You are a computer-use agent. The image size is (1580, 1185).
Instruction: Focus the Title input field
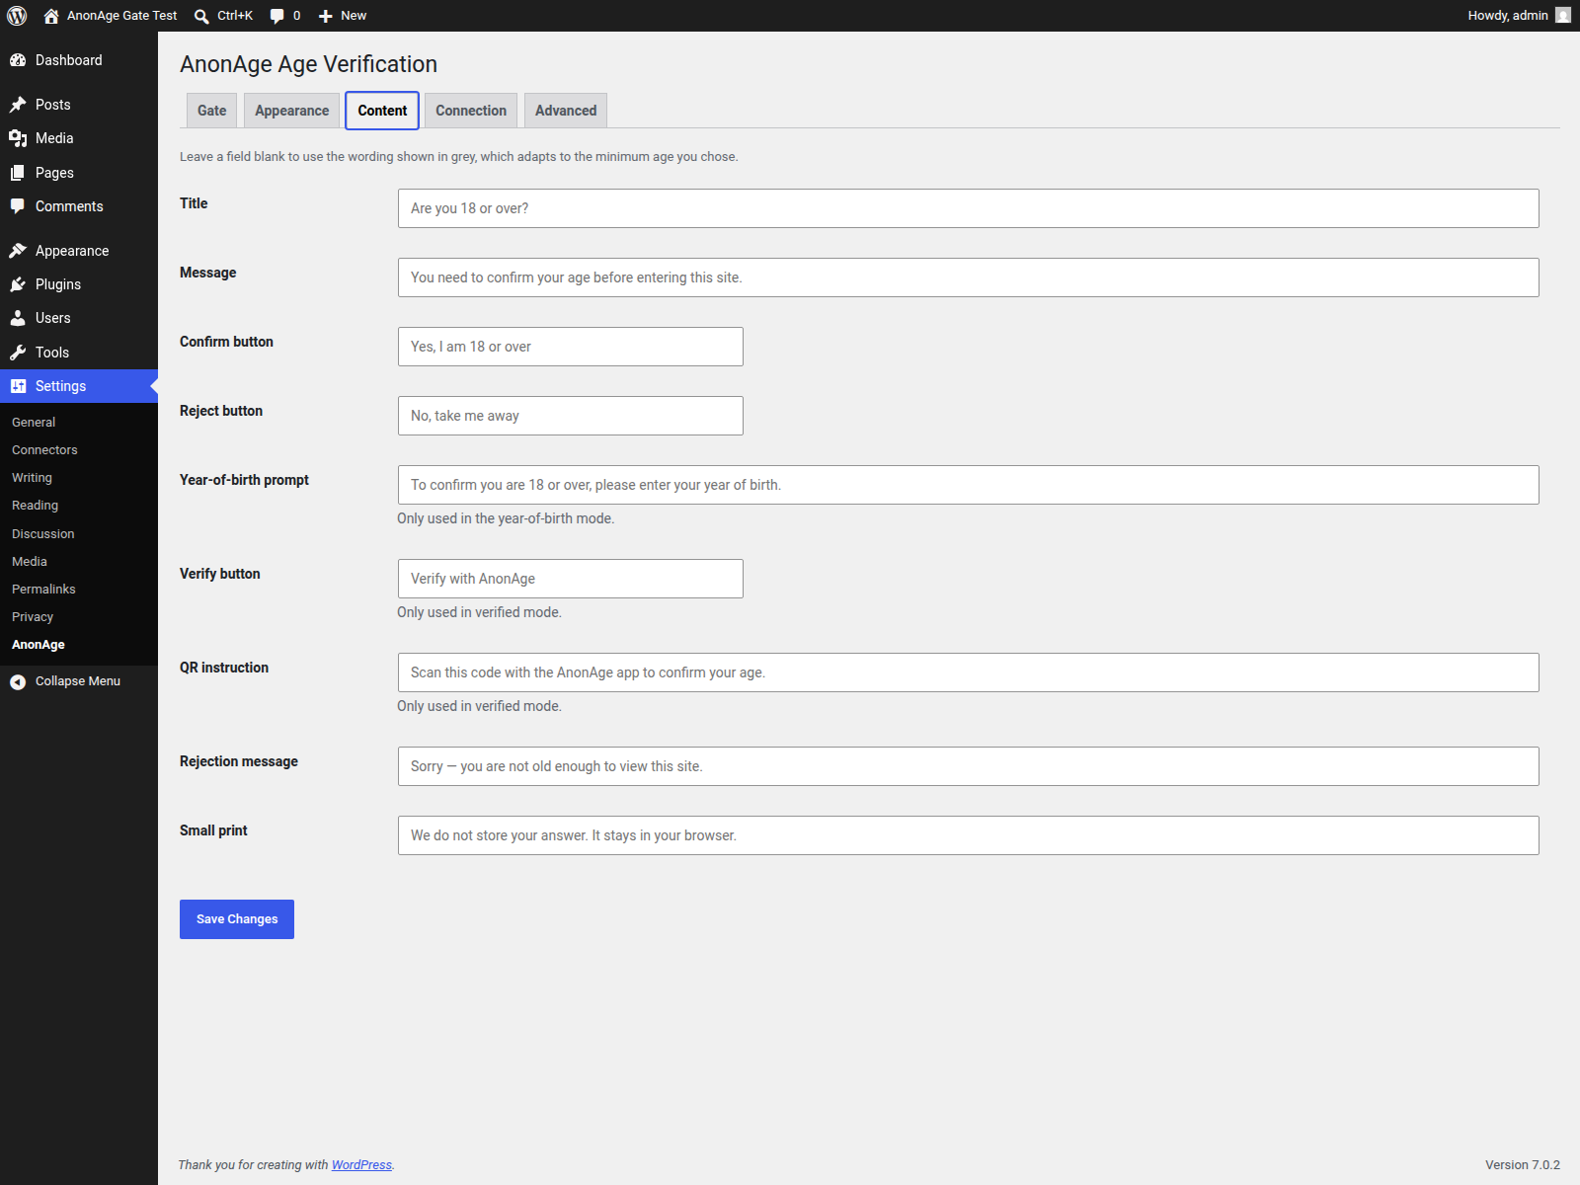[x=968, y=208]
